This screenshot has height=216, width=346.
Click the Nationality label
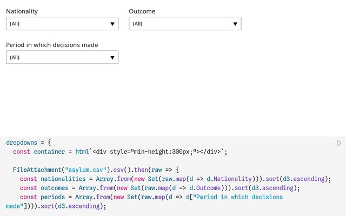22,11
